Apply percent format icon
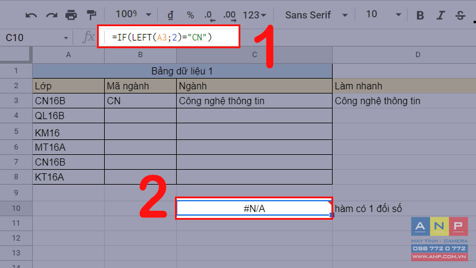The image size is (476, 268). click(190, 15)
